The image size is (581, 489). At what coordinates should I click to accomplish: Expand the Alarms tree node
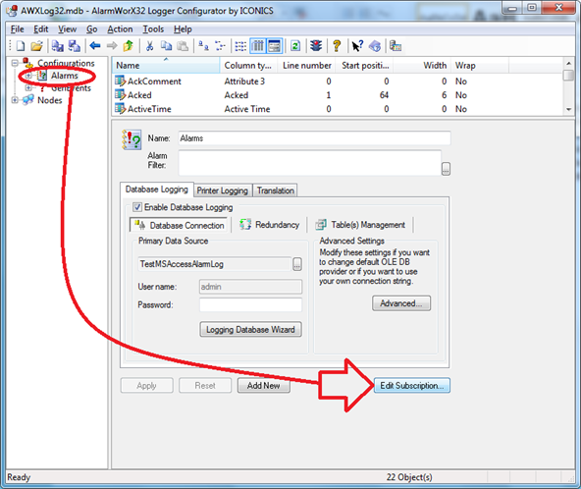click(x=28, y=76)
